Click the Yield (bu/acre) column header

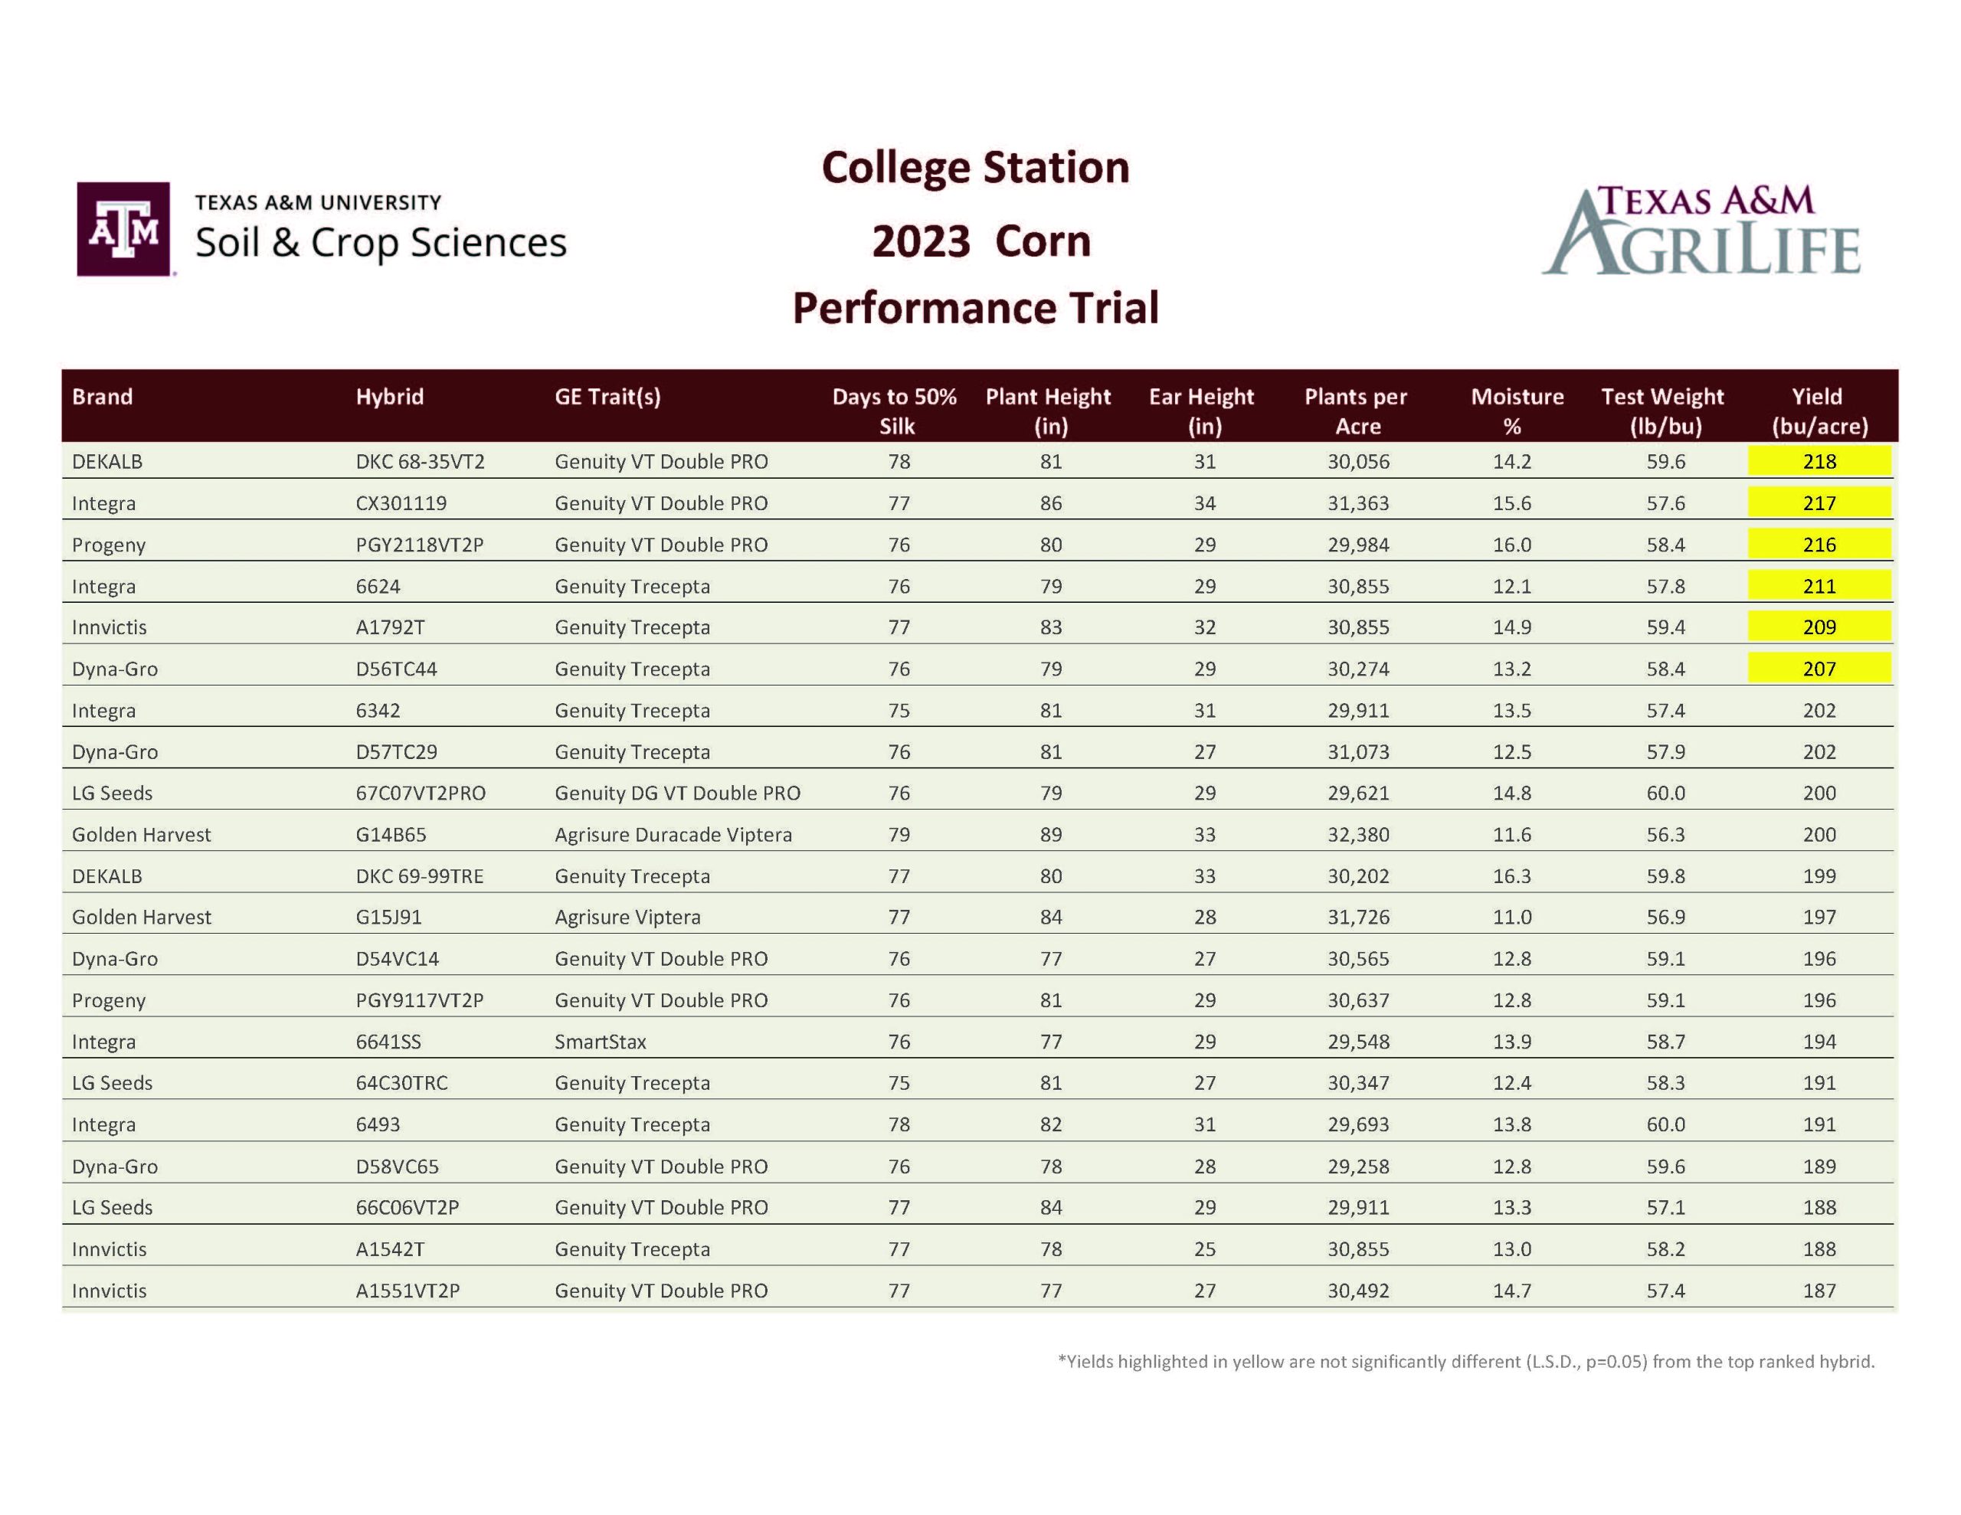[1819, 411]
